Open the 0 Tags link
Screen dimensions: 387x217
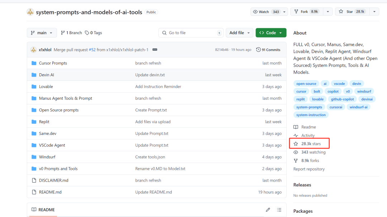coord(93,33)
